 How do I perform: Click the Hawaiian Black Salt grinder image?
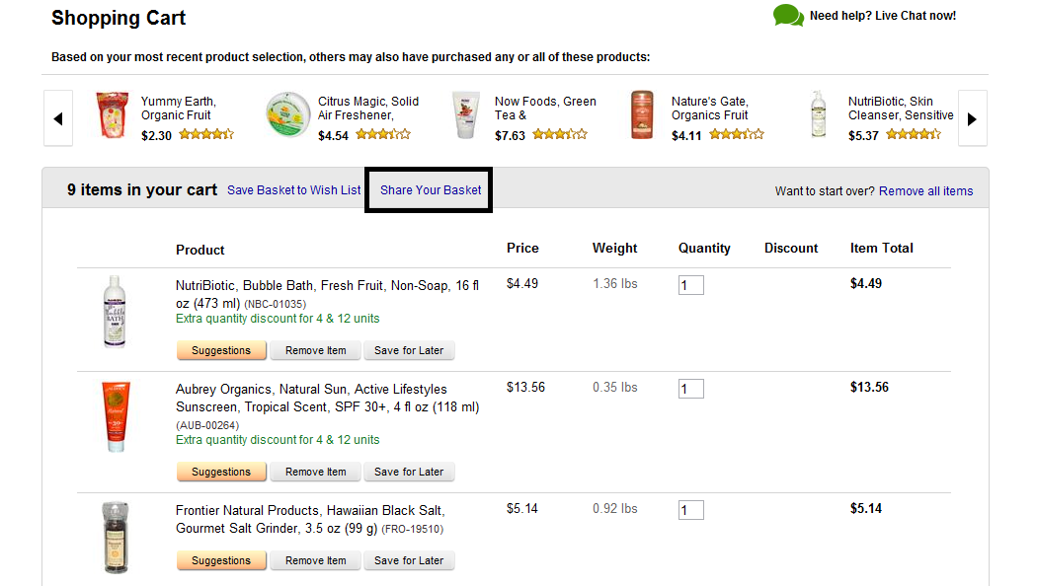pyautogui.click(x=116, y=538)
